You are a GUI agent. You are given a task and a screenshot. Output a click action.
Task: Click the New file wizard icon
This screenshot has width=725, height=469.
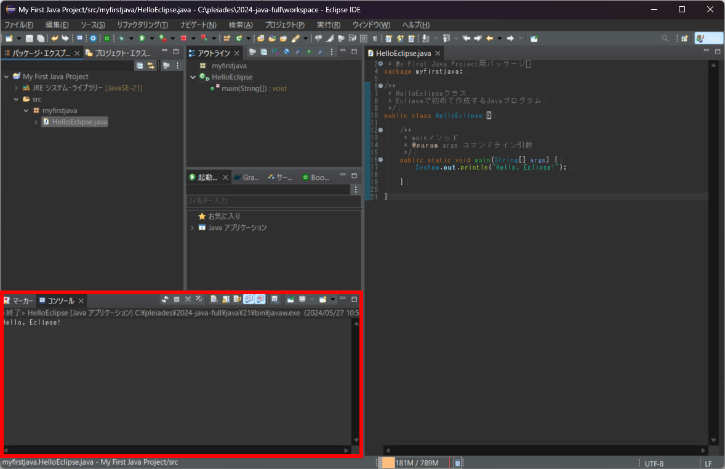[x=9, y=38]
